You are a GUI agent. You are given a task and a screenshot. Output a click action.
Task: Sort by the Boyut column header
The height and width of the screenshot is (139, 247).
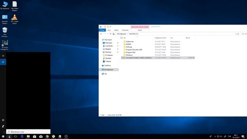coord(188,38)
